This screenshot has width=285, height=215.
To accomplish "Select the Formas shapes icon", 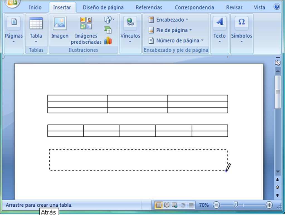I will tap(108, 19).
